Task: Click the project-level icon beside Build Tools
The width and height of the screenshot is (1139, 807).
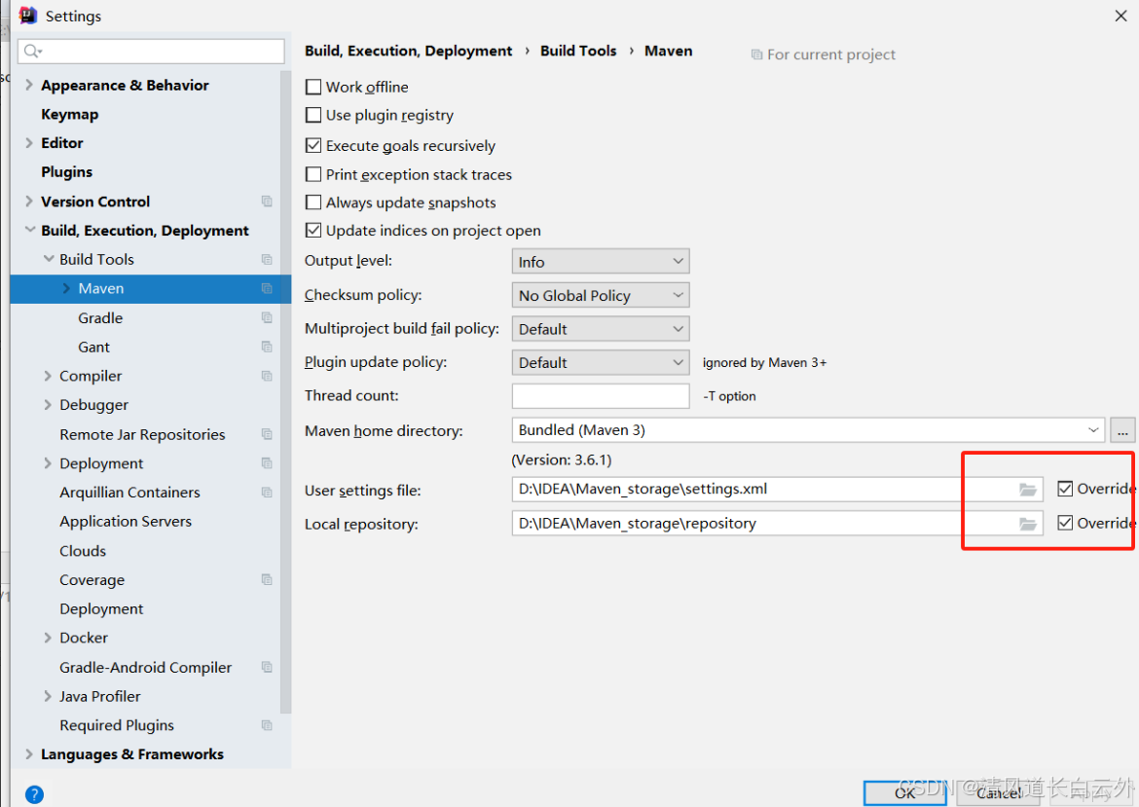Action: tap(267, 259)
